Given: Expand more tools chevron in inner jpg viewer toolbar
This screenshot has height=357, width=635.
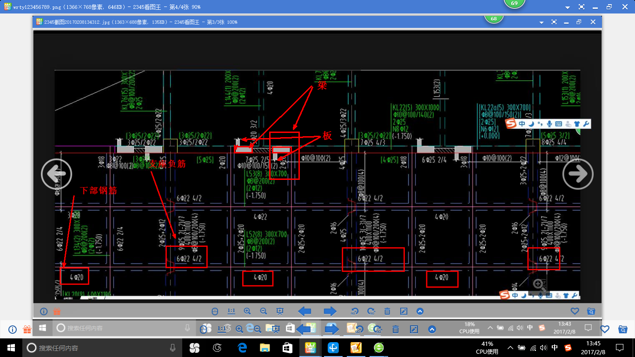Looking at the screenshot, I should 420,311.
